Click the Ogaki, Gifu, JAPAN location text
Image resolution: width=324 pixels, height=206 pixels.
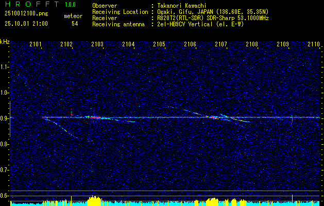213,12
